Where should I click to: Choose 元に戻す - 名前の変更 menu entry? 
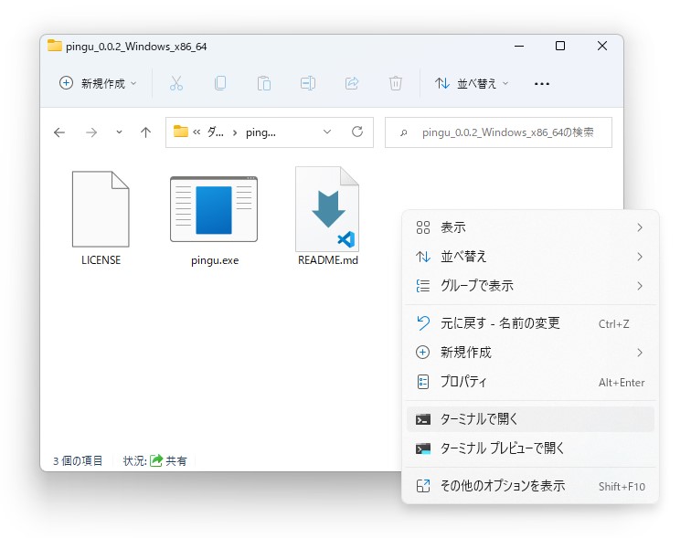(530, 323)
